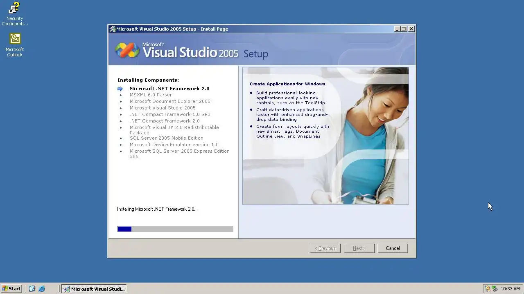Select the Microsoft Visual Studio taskbar button
524x294 pixels.
pyautogui.click(x=94, y=289)
